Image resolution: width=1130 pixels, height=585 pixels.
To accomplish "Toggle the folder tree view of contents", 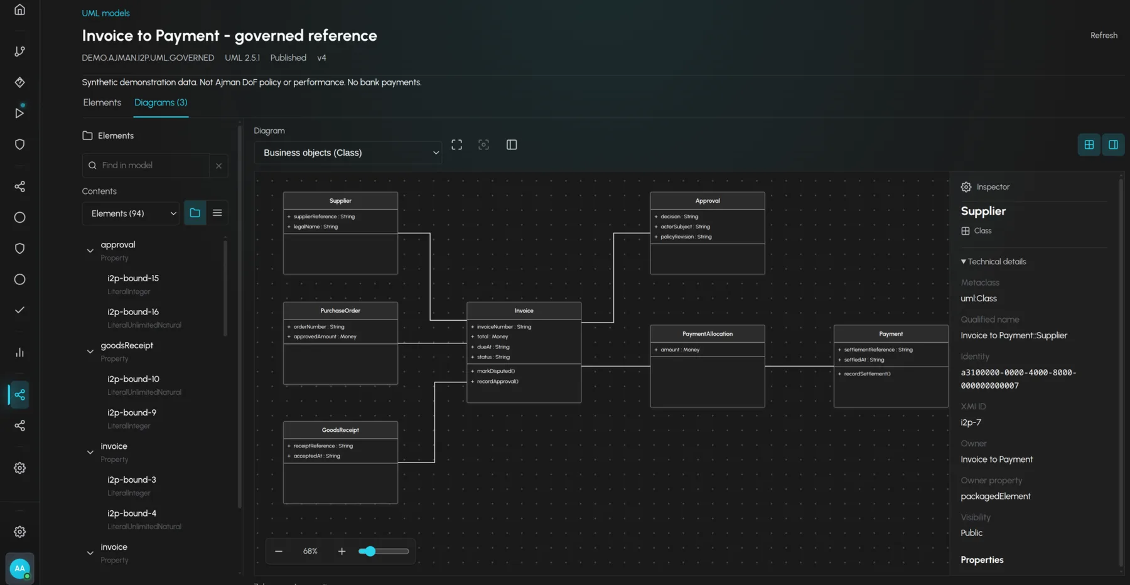I will (x=195, y=213).
